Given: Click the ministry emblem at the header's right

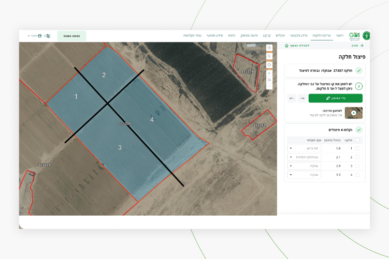Looking at the screenshot, I should (366, 36).
